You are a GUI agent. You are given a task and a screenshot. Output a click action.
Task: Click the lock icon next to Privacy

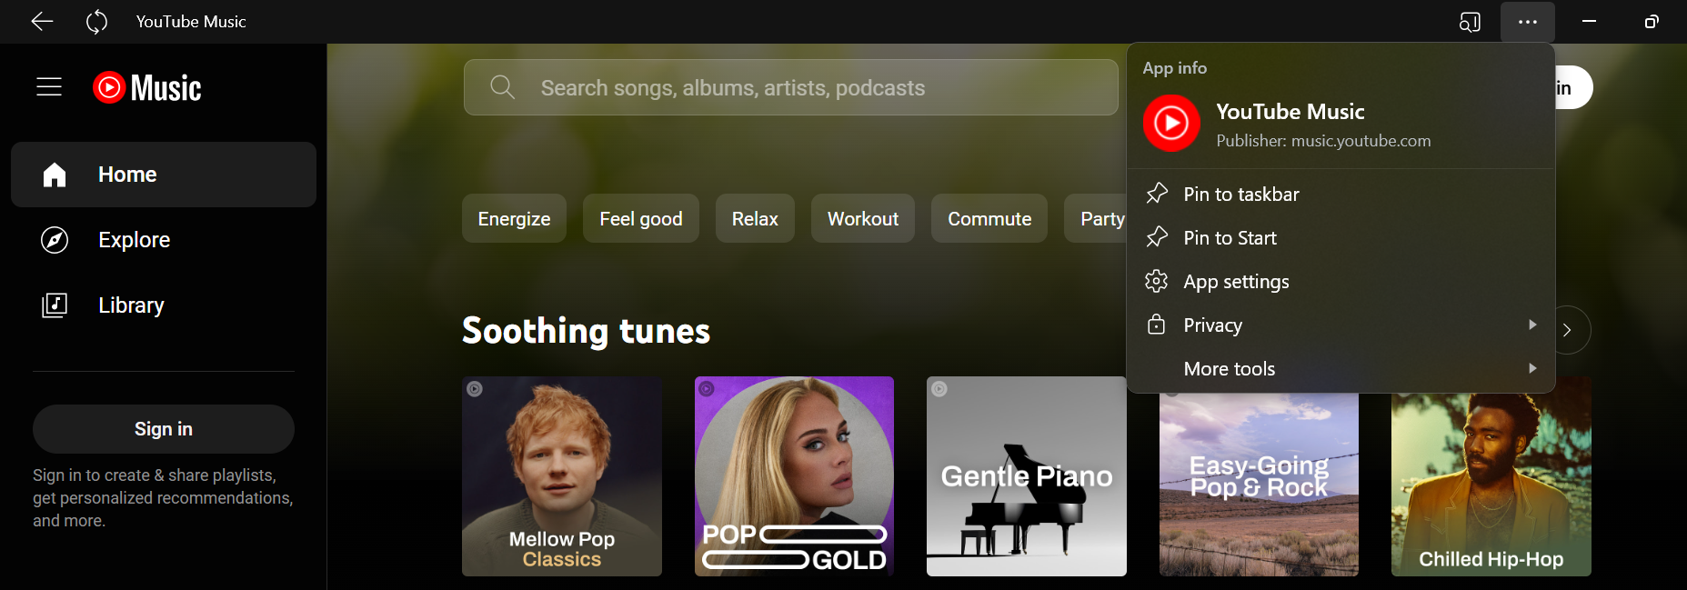[1157, 325]
